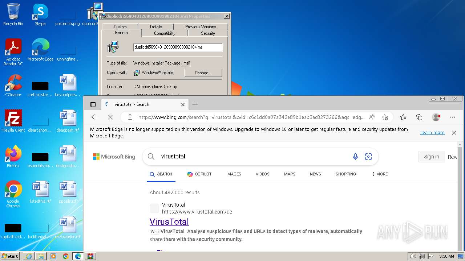Screen dimensions: 465x261
Task: Click the Edge address bar URL
Action: tap(251, 117)
